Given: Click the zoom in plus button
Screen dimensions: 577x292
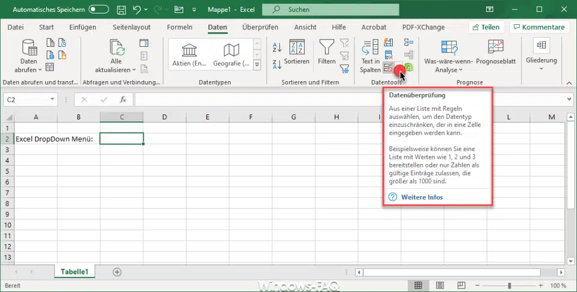Looking at the screenshot, I should (x=540, y=286).
